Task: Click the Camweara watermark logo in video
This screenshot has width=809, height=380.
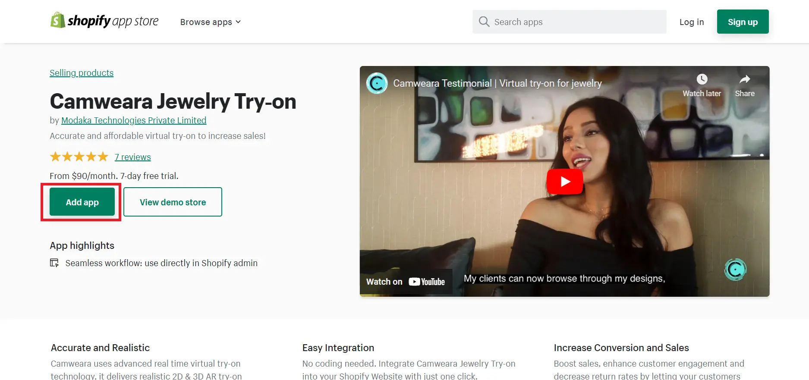Action: click(x=735, y=270)
